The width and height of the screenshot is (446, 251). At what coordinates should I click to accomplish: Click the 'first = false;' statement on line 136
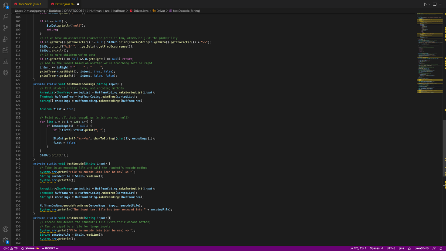[x=65, y=143]
